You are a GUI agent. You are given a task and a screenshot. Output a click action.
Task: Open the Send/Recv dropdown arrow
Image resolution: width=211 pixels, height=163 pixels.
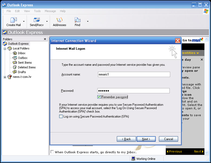tap(47, 21)
